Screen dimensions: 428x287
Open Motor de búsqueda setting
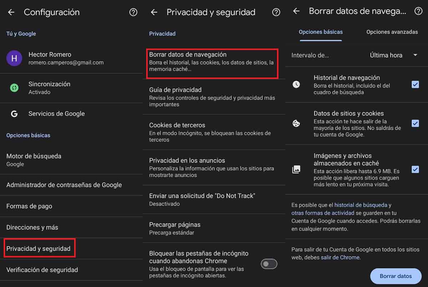(x=71, y=160)
